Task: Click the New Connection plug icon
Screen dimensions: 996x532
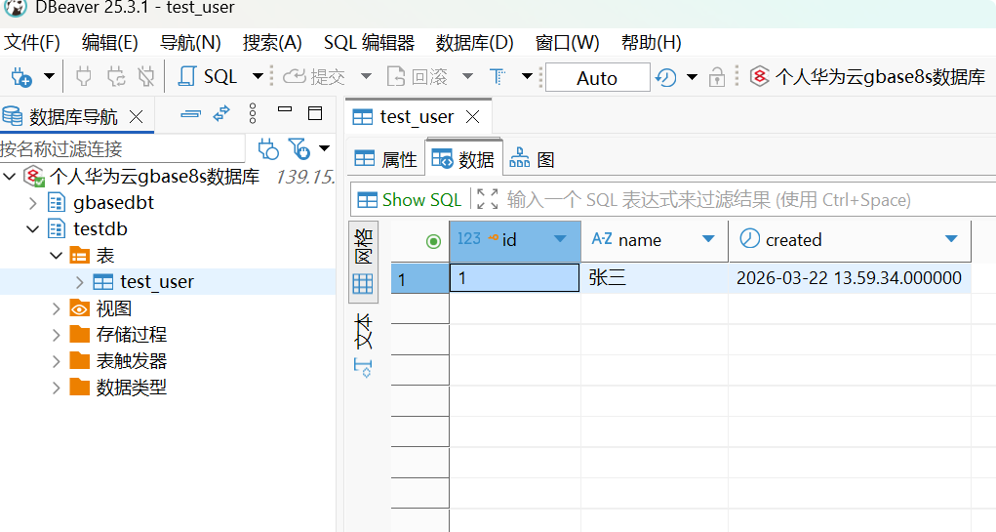Action: tap(21, 77)
